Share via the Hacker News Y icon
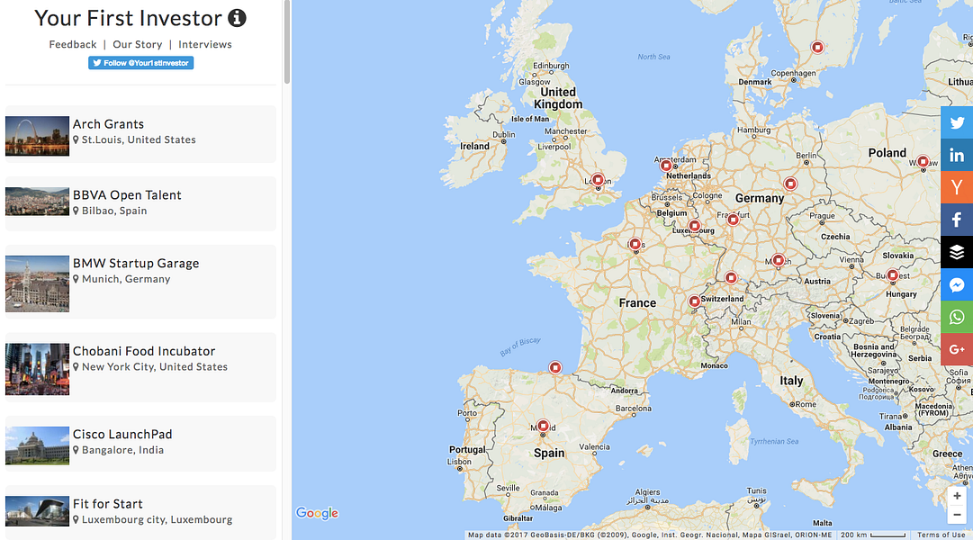This screenshot has width=973, height=540. pos(957,187)
